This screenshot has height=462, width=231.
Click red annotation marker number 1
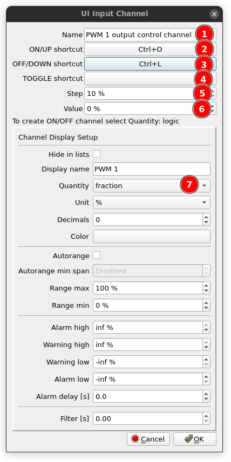204,34
